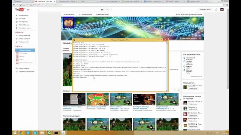Switch to the LibrisChanel YouTube browser tab

[45, 1]
